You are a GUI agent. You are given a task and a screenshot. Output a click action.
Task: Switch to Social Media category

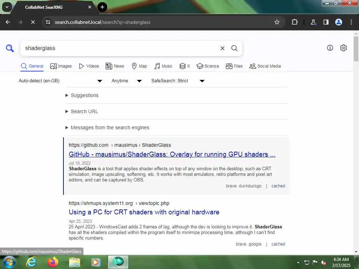(x=265, y=66)
